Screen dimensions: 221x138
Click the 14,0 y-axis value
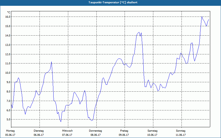[8, 36]
